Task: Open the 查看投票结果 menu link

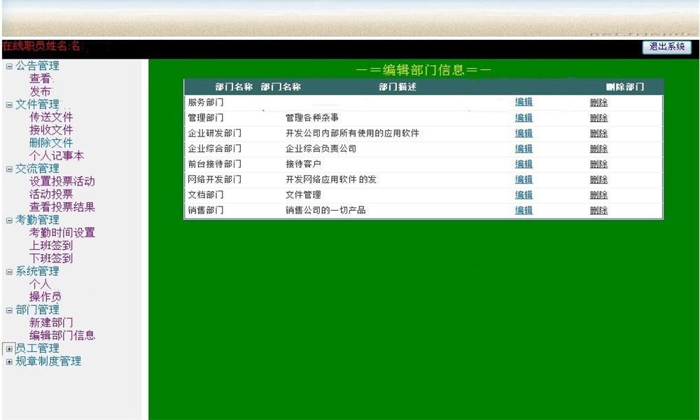Action: (x=62, y=207)
